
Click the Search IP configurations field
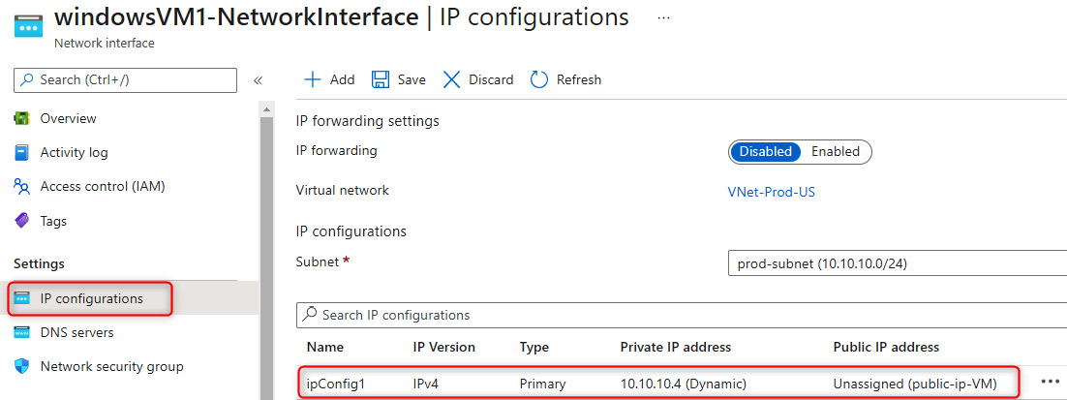coord(682,315)
